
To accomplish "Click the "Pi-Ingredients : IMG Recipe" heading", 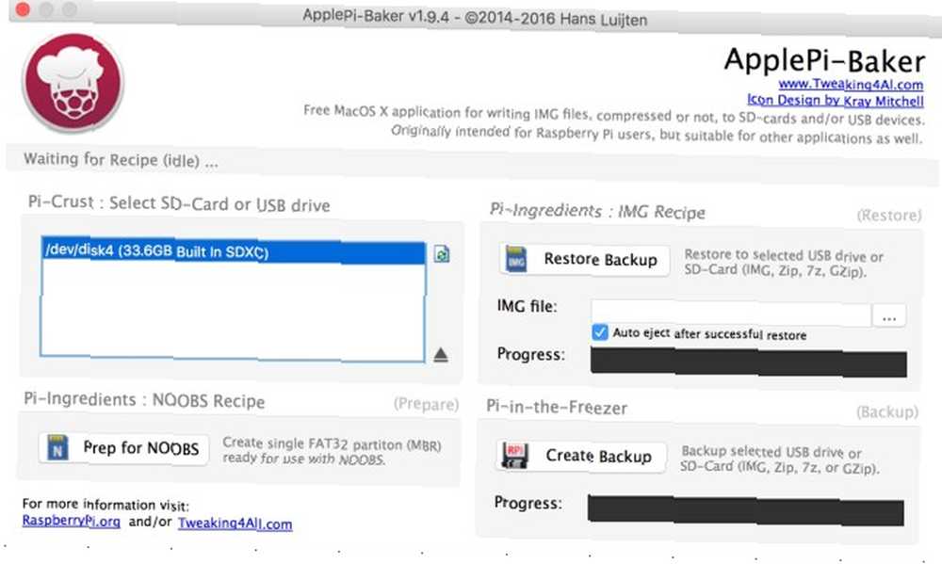I will [597, 211].
